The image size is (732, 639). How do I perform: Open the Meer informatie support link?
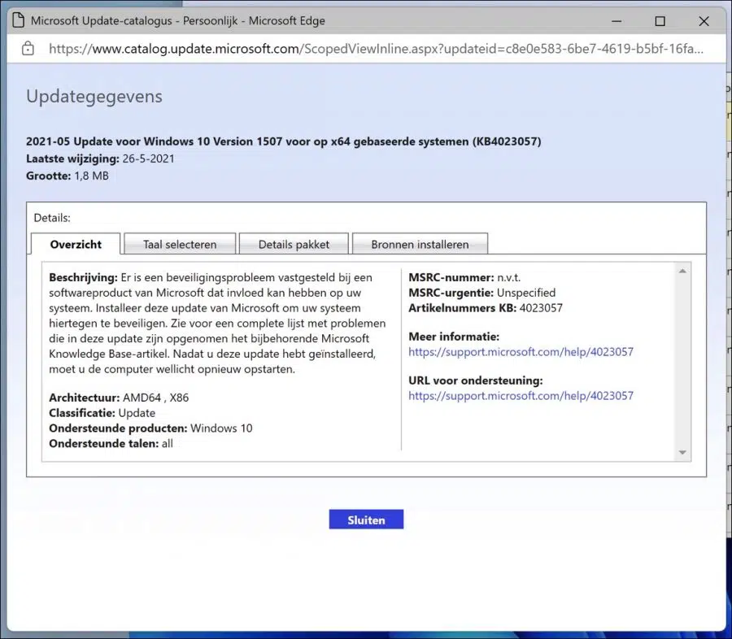pyautogui.click(x=521, y=351)
